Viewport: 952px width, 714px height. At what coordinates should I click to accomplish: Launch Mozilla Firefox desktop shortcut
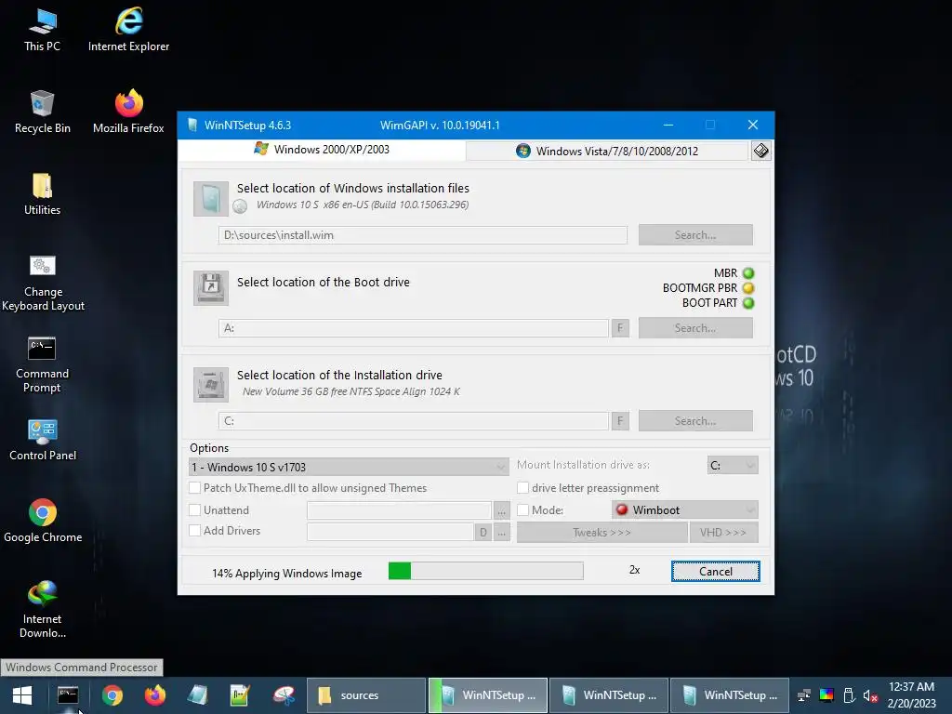(128, 112)
